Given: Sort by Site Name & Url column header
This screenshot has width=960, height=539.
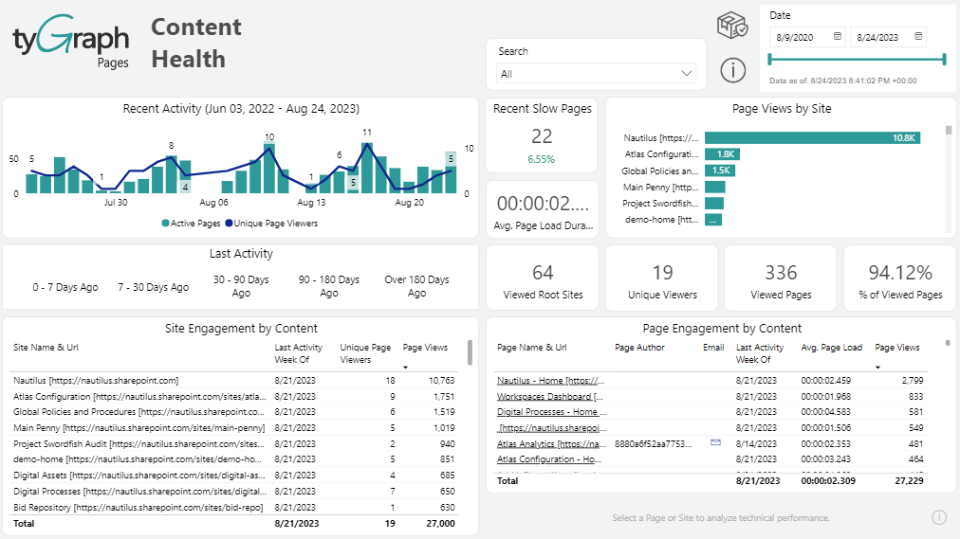Looking at the screenshot, I should [46, 347].
